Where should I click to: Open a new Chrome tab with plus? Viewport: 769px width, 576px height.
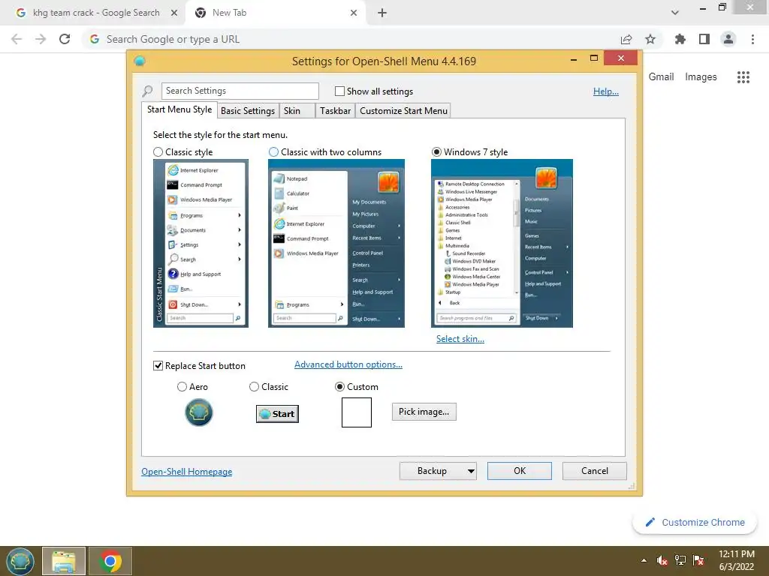382,13
